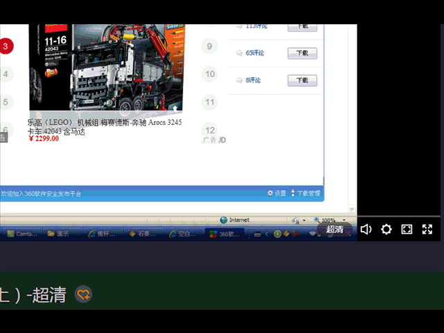Expand hidden tray icons with arrow
444x333 pixels.
[266, 234]
